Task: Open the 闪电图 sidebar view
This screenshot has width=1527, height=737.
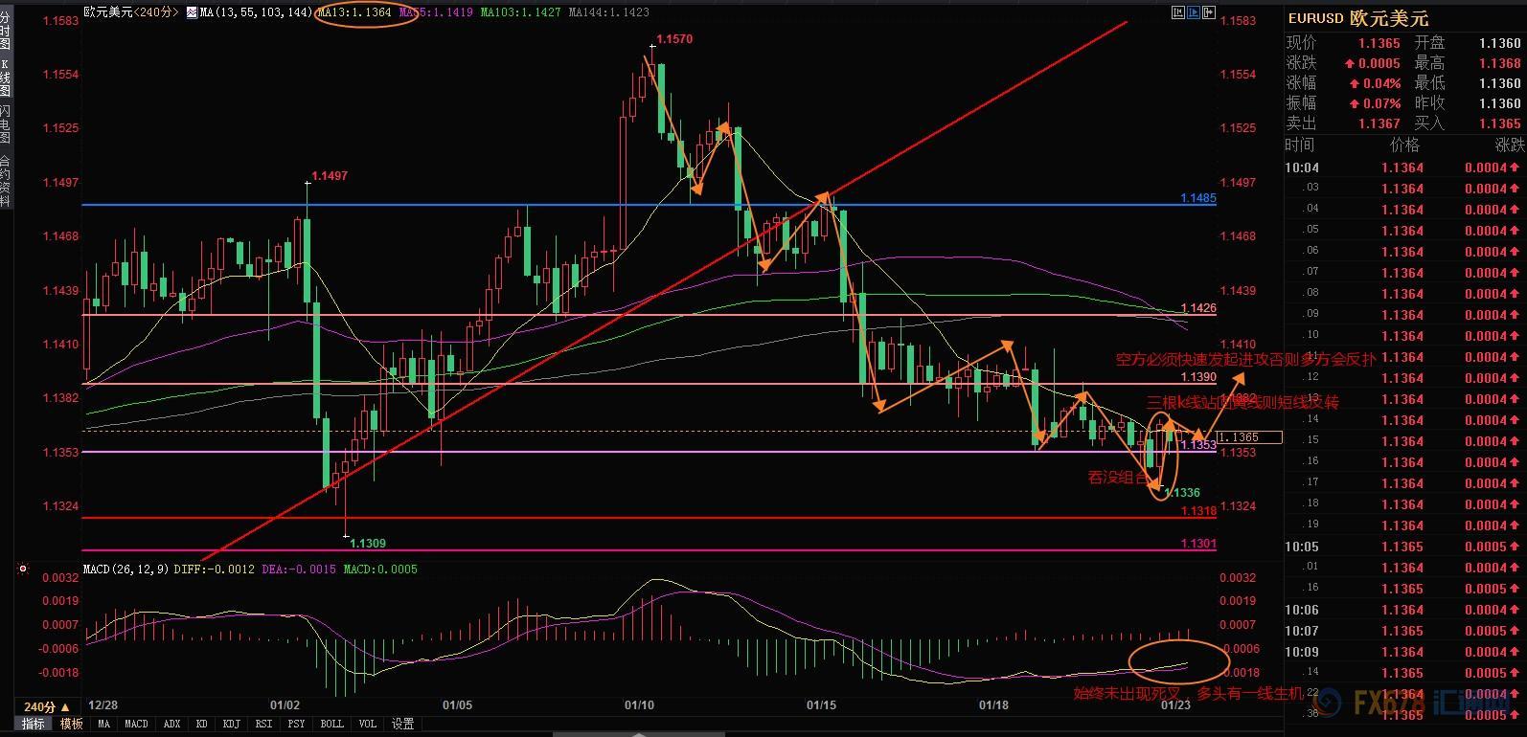Action: (6, 124)
